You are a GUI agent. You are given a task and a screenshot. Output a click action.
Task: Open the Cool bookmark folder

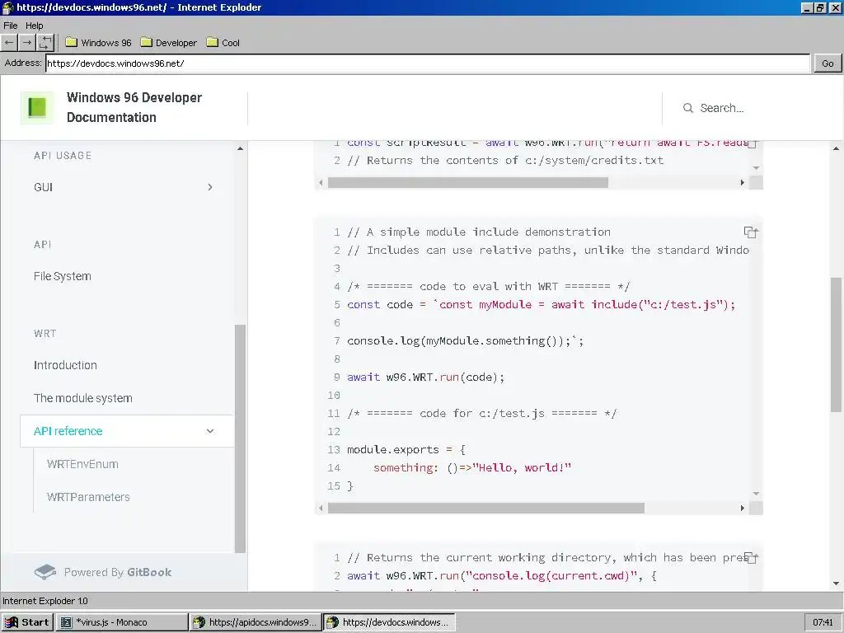click(x=223, y=43)
